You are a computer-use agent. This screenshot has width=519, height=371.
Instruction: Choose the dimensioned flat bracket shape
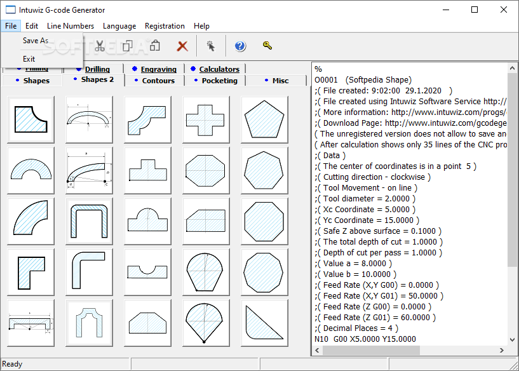click(x=30, y=323)
